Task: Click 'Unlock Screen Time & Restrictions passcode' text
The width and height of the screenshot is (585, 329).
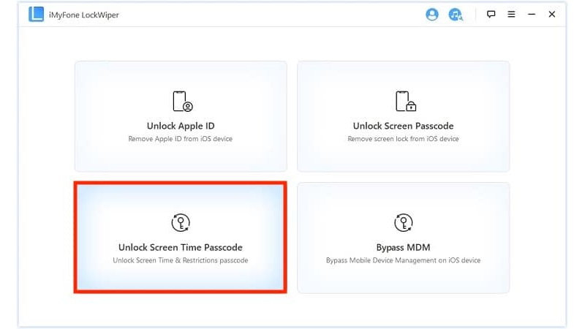Action: (181, 260)
